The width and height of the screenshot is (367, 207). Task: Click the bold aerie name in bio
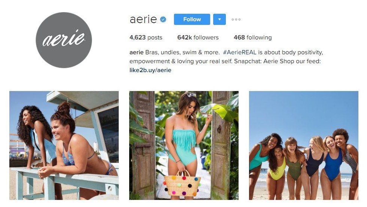[136, 52]
